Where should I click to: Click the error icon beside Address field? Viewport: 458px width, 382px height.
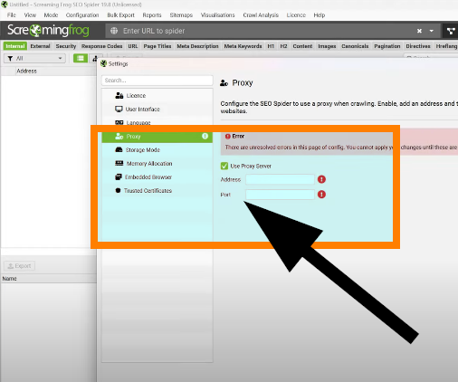coord(321,179)
